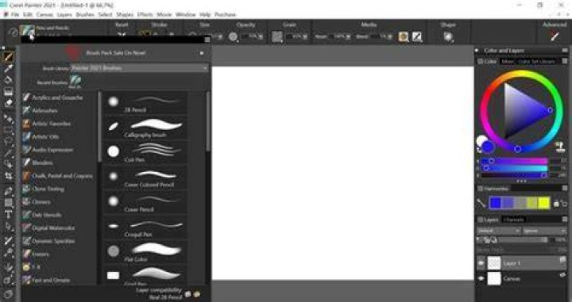This screenshot has height=302, width=572.
Task: Select the Crop tool in the toolbox
Action: (x=8, y=176)
